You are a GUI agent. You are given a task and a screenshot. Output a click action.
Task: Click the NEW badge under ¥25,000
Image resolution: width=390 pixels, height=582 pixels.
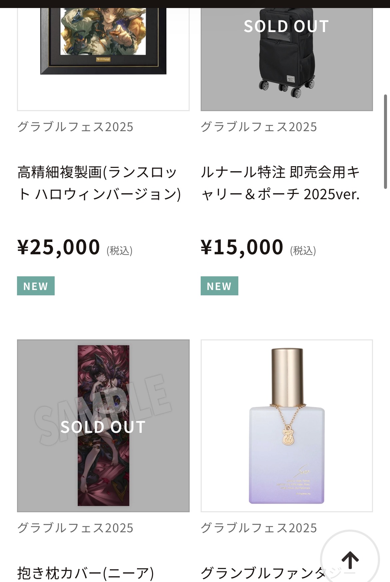36,286
